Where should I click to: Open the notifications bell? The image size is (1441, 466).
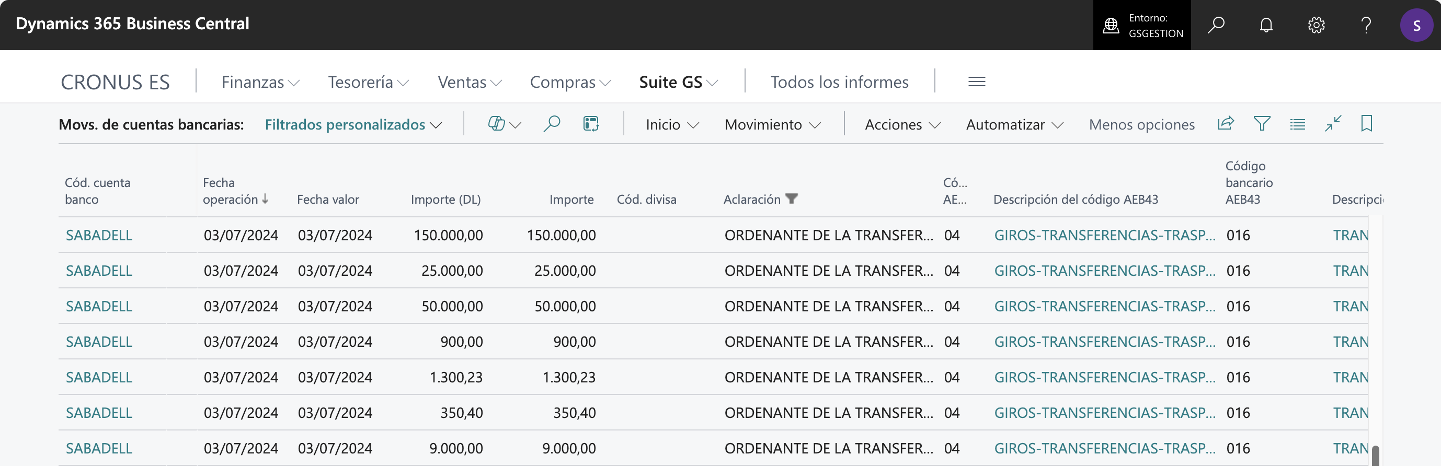click(x=1266, y=25)
